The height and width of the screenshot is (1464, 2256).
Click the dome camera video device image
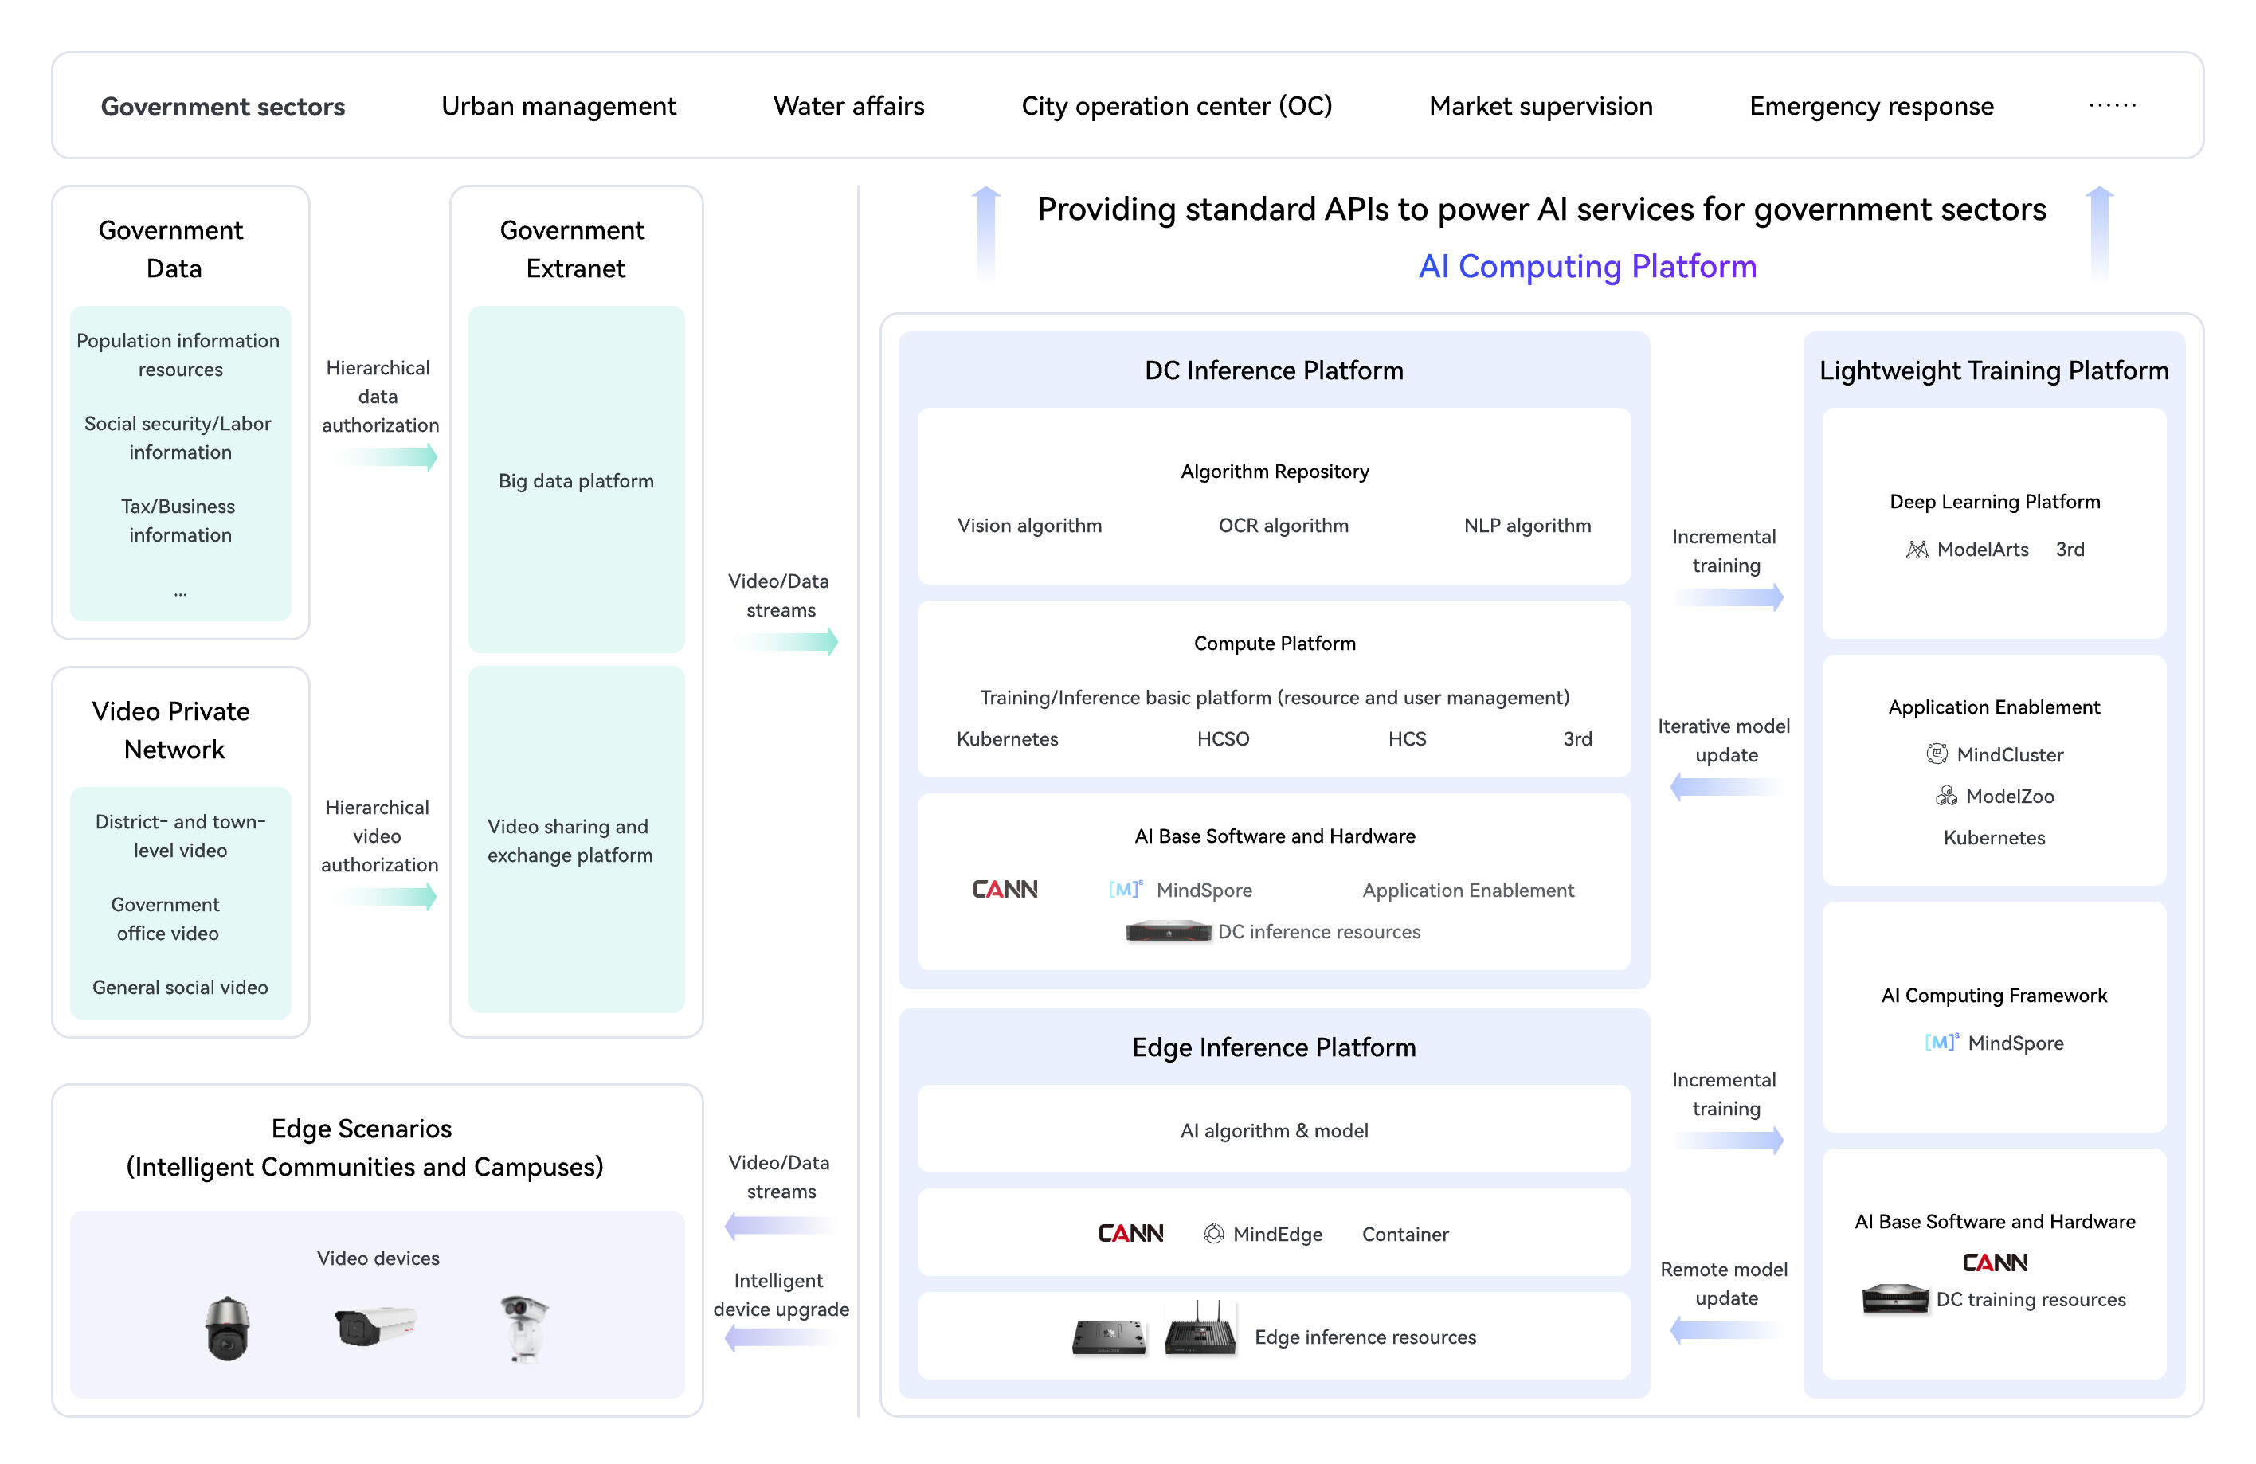pyautogui.click(x=228, y=1329)
